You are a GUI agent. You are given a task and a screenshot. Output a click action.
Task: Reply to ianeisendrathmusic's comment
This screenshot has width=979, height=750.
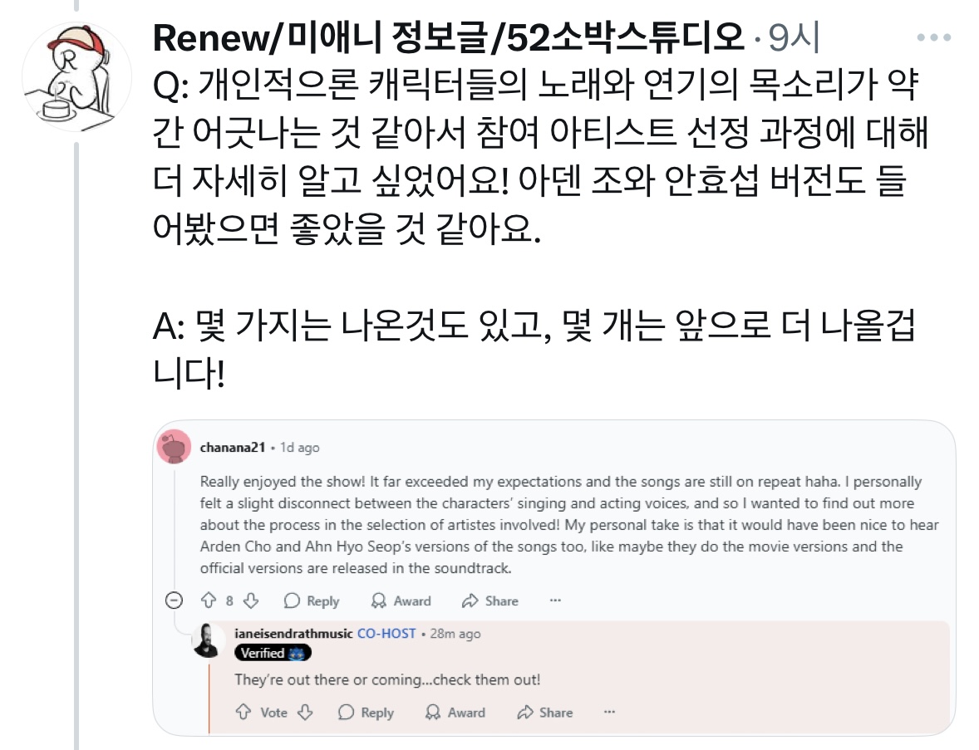[366, 712]
